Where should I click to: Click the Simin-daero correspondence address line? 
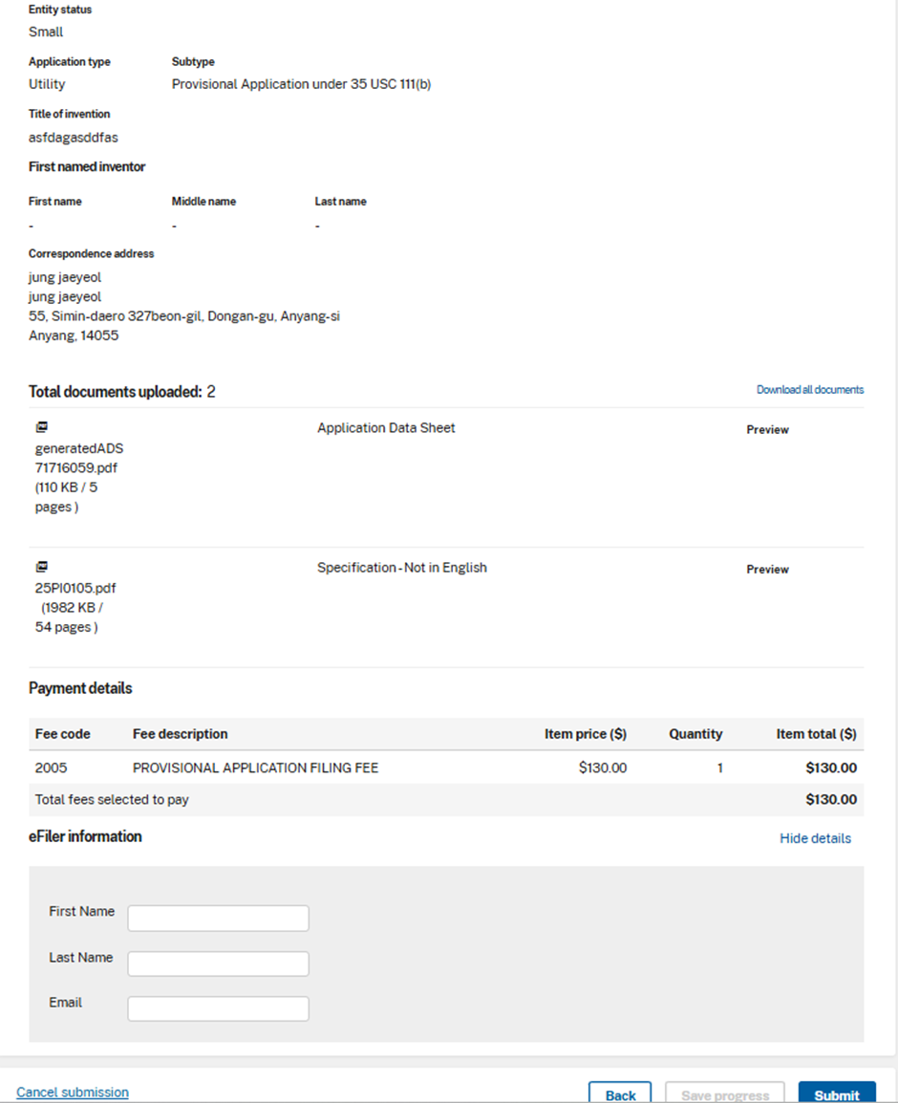pos(184,316)
